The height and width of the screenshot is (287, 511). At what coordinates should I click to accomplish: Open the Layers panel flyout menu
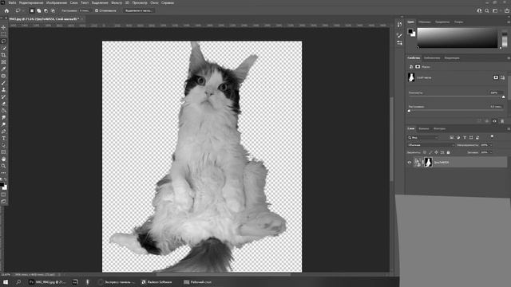[x=509, y=129]
